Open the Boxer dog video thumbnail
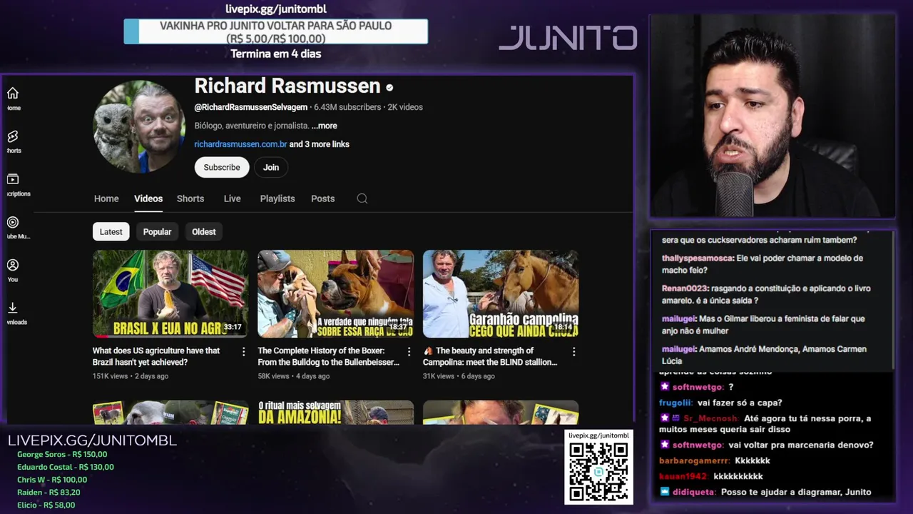Viewport: 913px width, 514px height. (x=335, y=293)
